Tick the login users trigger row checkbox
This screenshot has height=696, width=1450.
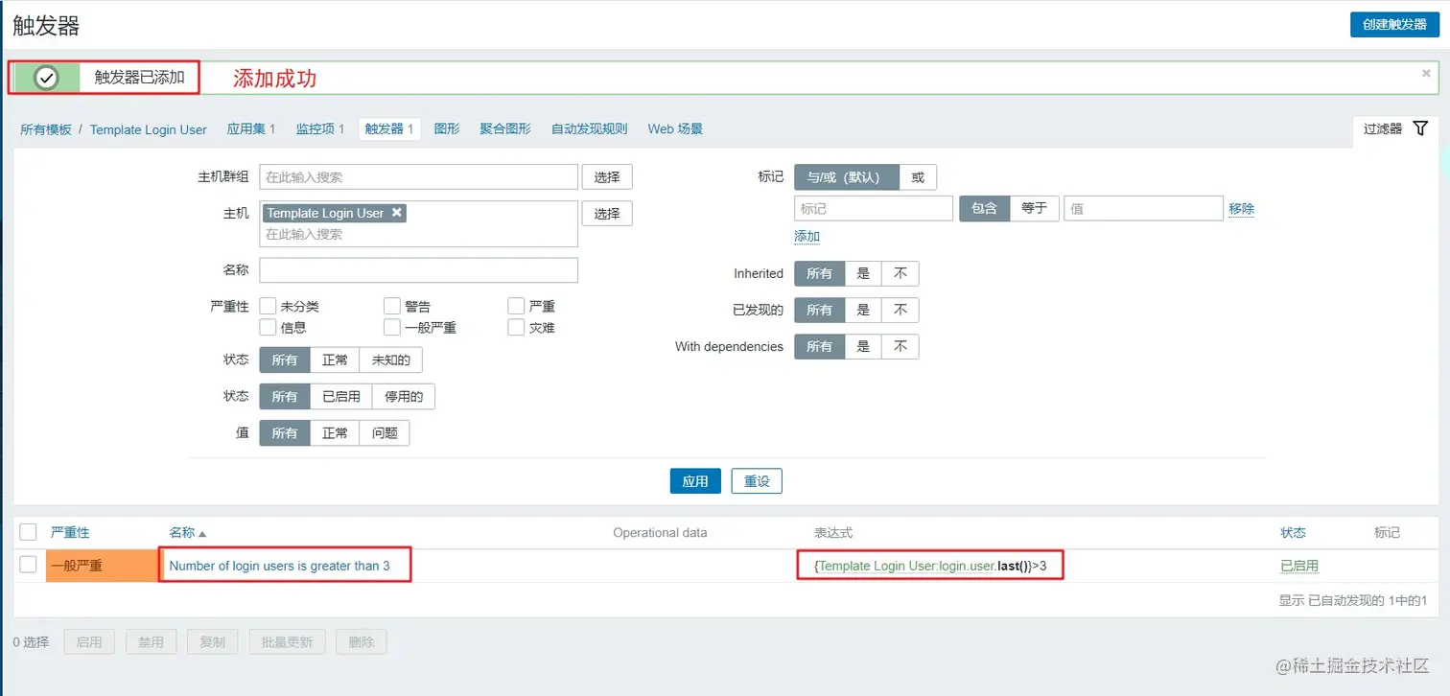pos(28,565)
